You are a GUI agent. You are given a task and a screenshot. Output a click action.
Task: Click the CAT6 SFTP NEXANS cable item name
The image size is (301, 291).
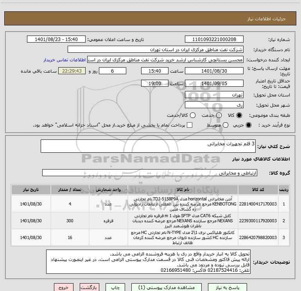[183, 221]
